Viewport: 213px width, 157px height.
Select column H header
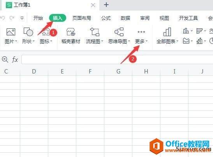(146, 72)
